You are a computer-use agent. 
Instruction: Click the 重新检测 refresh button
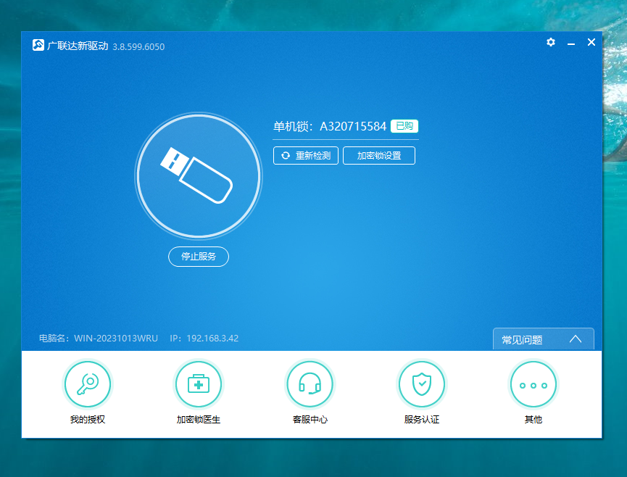click(x=306, y=156)
